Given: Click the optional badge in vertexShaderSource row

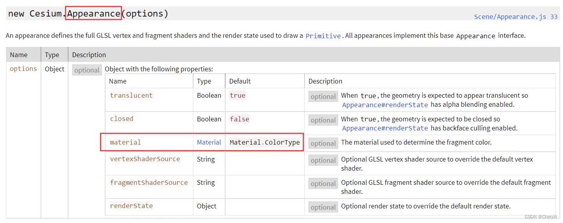Looking at the screenshot, I should pyautogui.click(x=323, y=160).
